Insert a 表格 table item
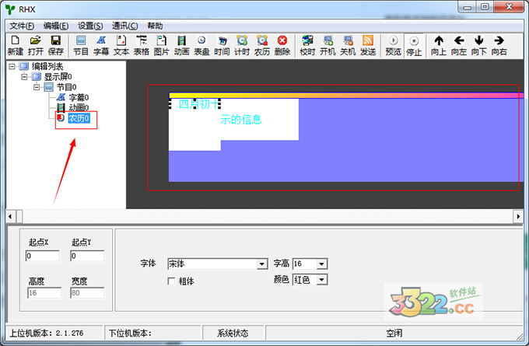The image size is (529, 346). coord(142,45)
